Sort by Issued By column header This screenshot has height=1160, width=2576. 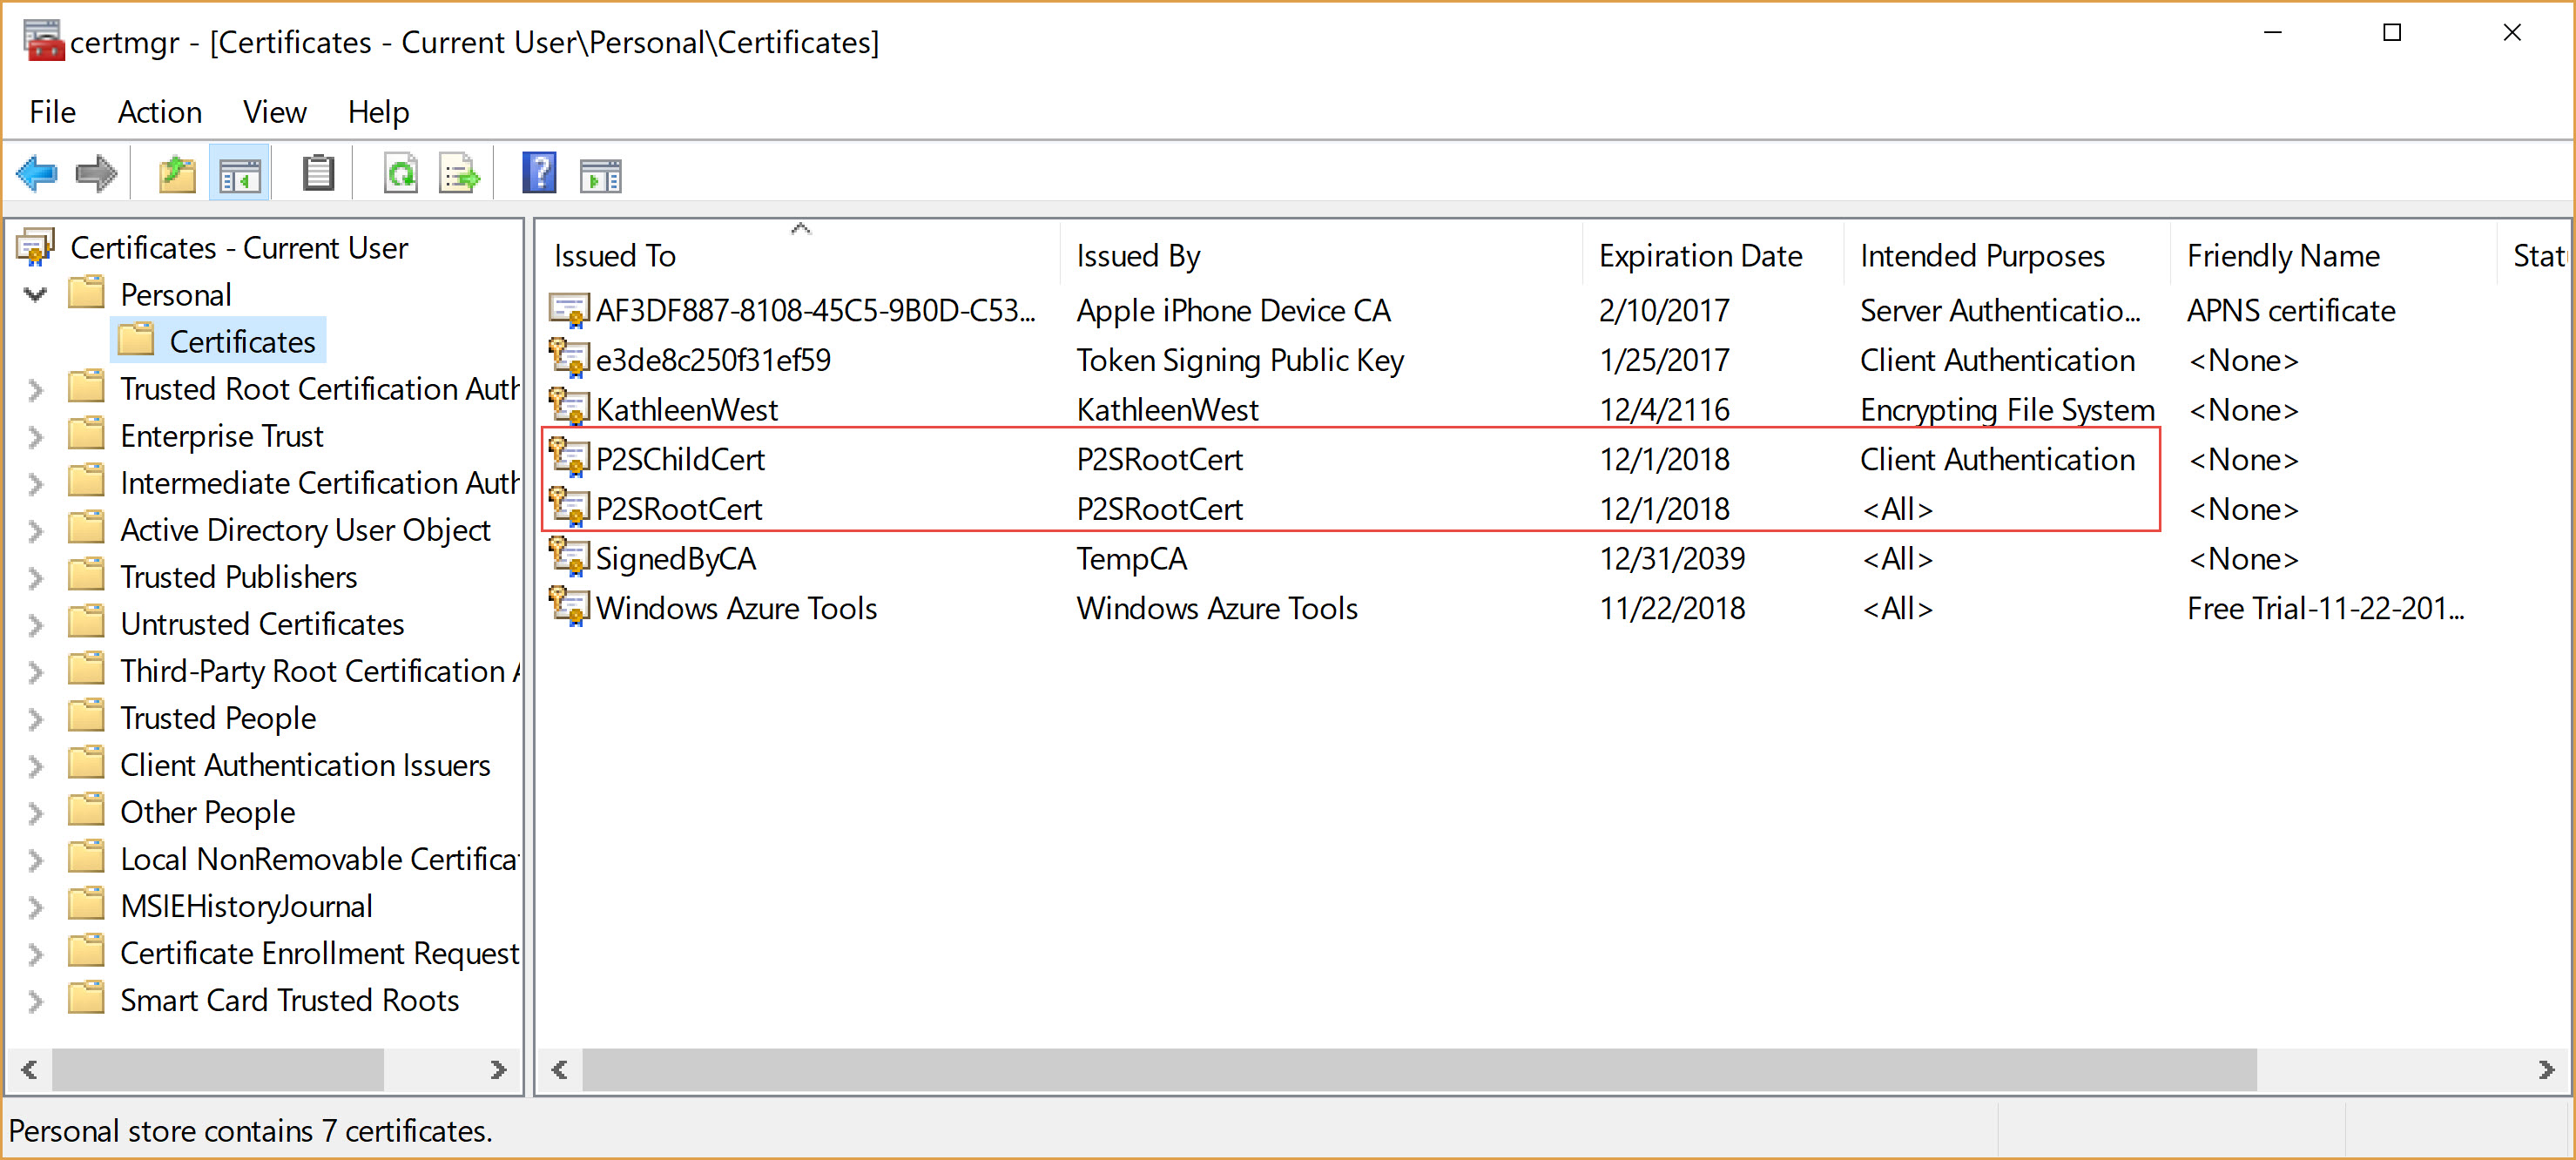coord(1320,255)
